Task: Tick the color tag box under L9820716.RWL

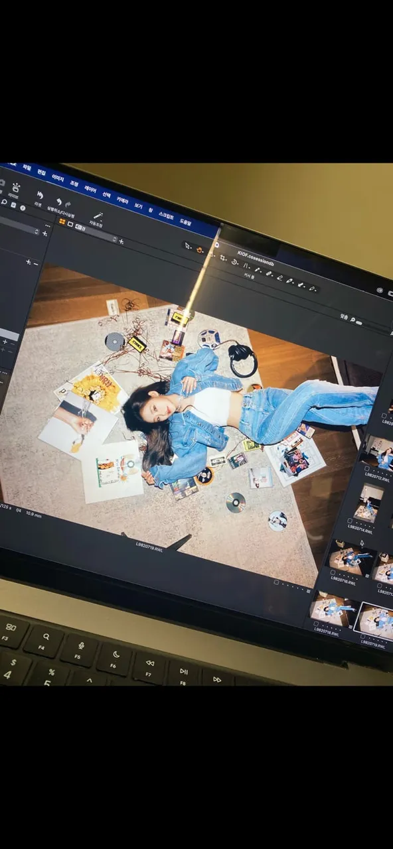Action: [x=333, y=572]
